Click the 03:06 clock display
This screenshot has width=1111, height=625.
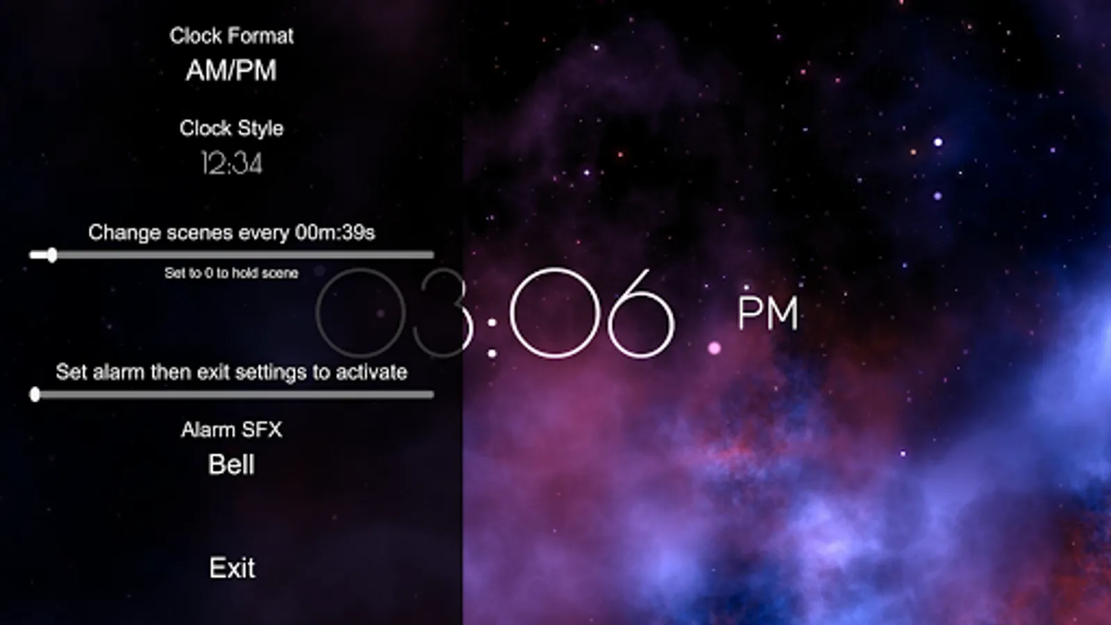(495, 313)
